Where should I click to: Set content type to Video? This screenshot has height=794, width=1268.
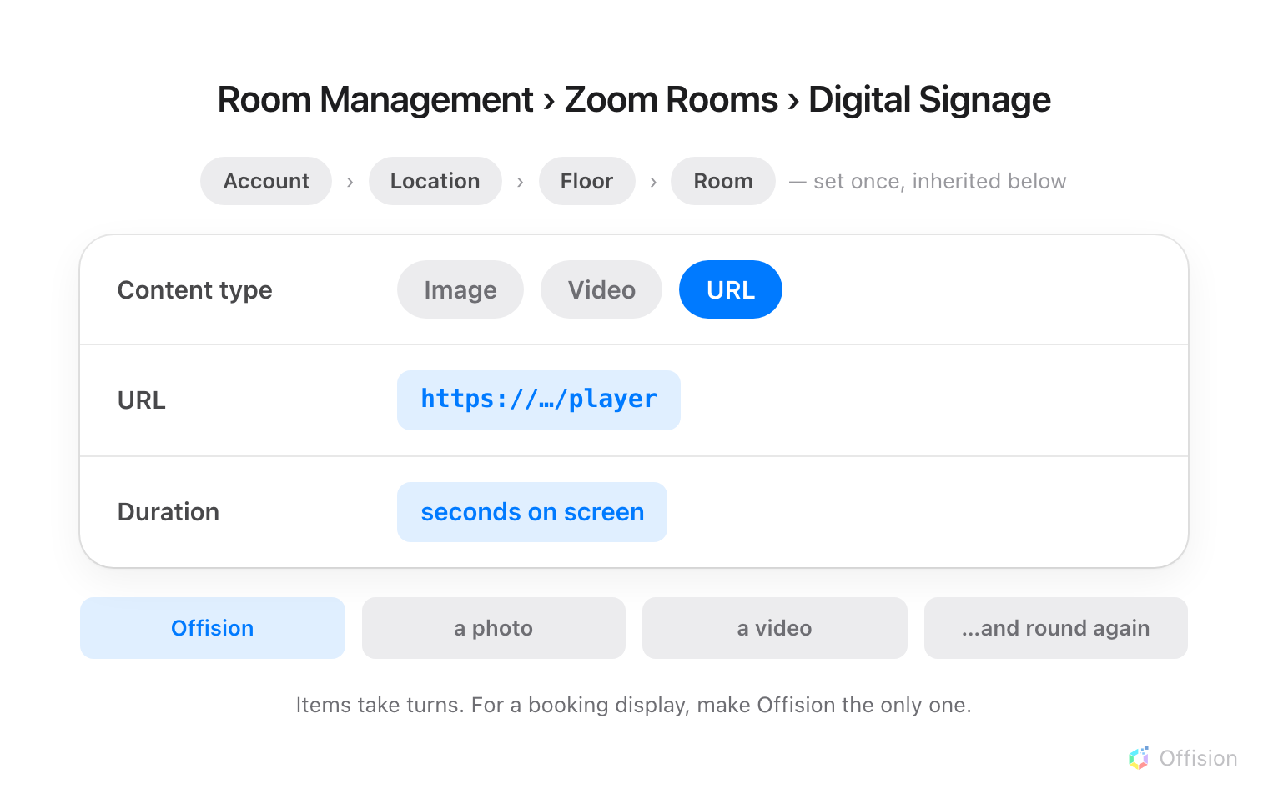coord(601,289)
